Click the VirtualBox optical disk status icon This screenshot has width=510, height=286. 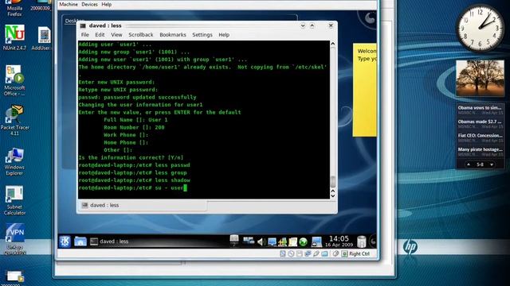pos(291,253)
